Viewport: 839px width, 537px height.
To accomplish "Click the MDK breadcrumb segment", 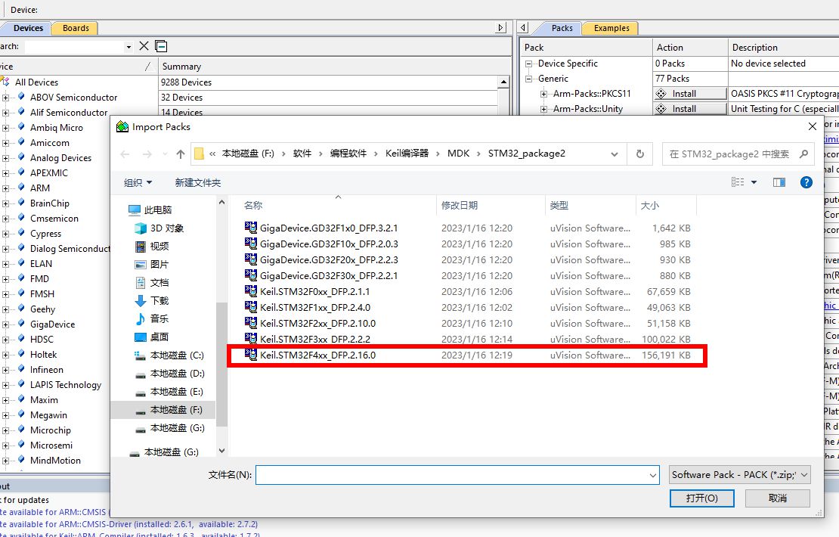I will (458, 154).
